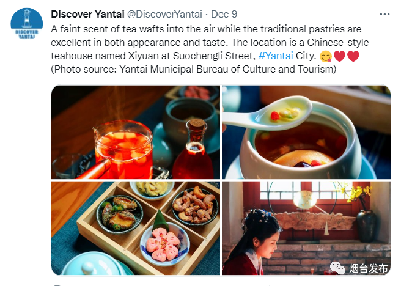Click the vase with yellow flowers
401x286 pixels.
point(363,215)
